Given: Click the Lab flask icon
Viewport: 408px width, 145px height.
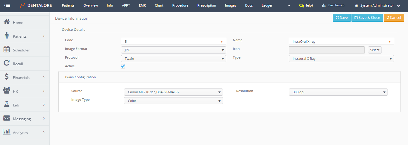Looking at the screenshot, I should click(7, 105).
